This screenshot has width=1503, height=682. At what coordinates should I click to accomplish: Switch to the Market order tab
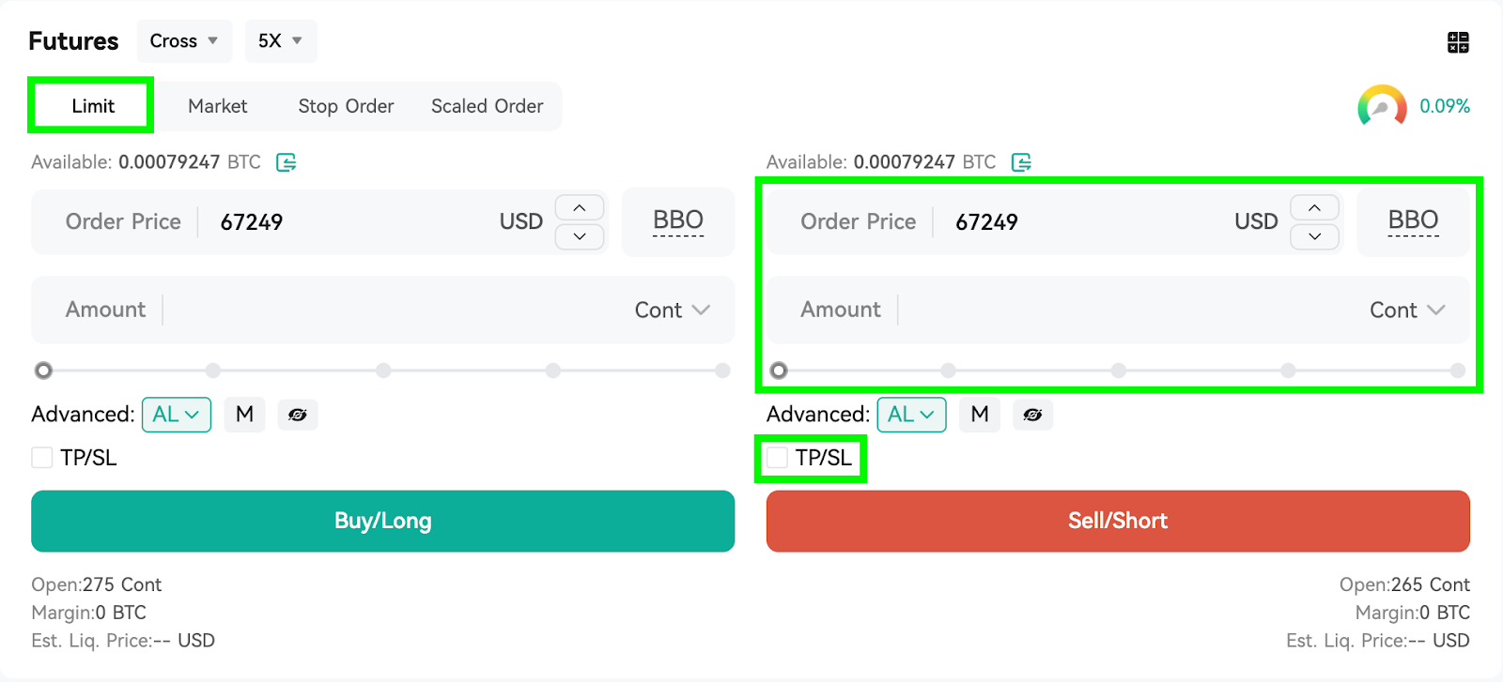point(218,106)
